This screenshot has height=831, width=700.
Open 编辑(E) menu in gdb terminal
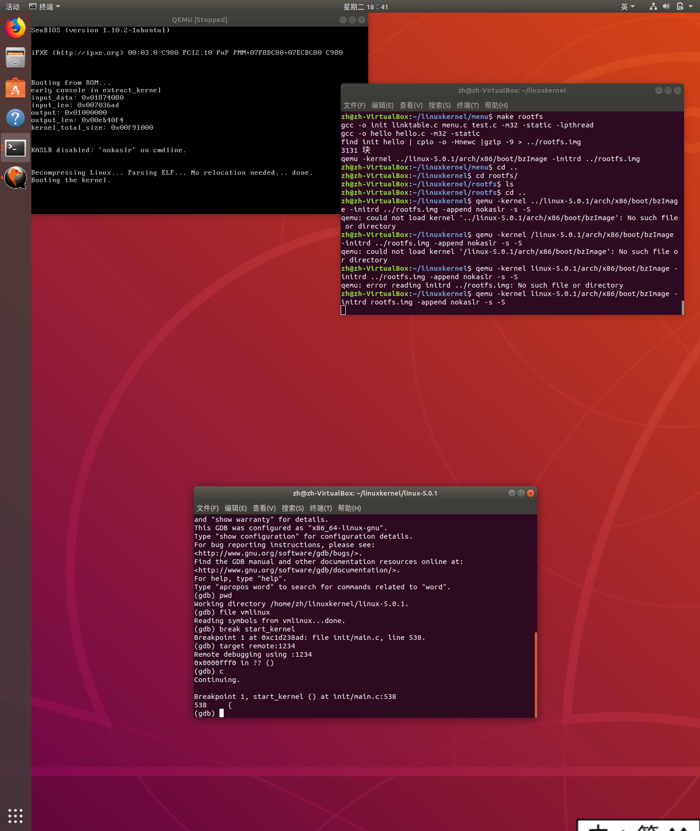[x=235, y=508]
